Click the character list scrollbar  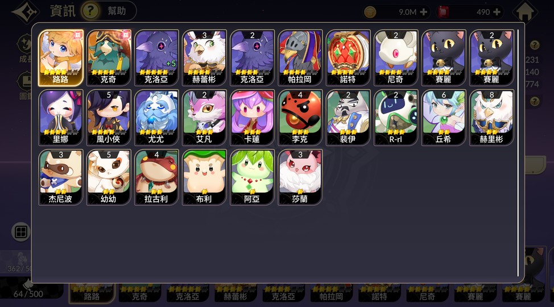tap(518, 152)
